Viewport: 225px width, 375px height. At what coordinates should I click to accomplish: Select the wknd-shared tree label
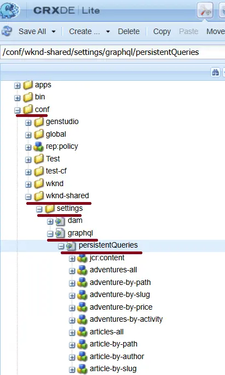pyautogui.click(x=67, y=195)
